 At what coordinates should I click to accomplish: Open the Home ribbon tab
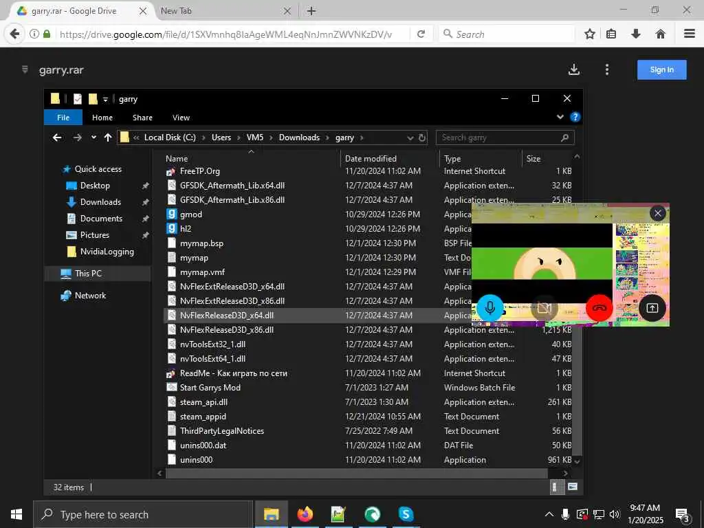[102, 118]
